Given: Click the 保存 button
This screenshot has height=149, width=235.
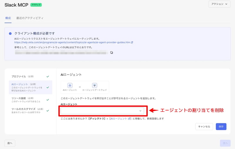Looking at the screenshot, I should point(221,126).
